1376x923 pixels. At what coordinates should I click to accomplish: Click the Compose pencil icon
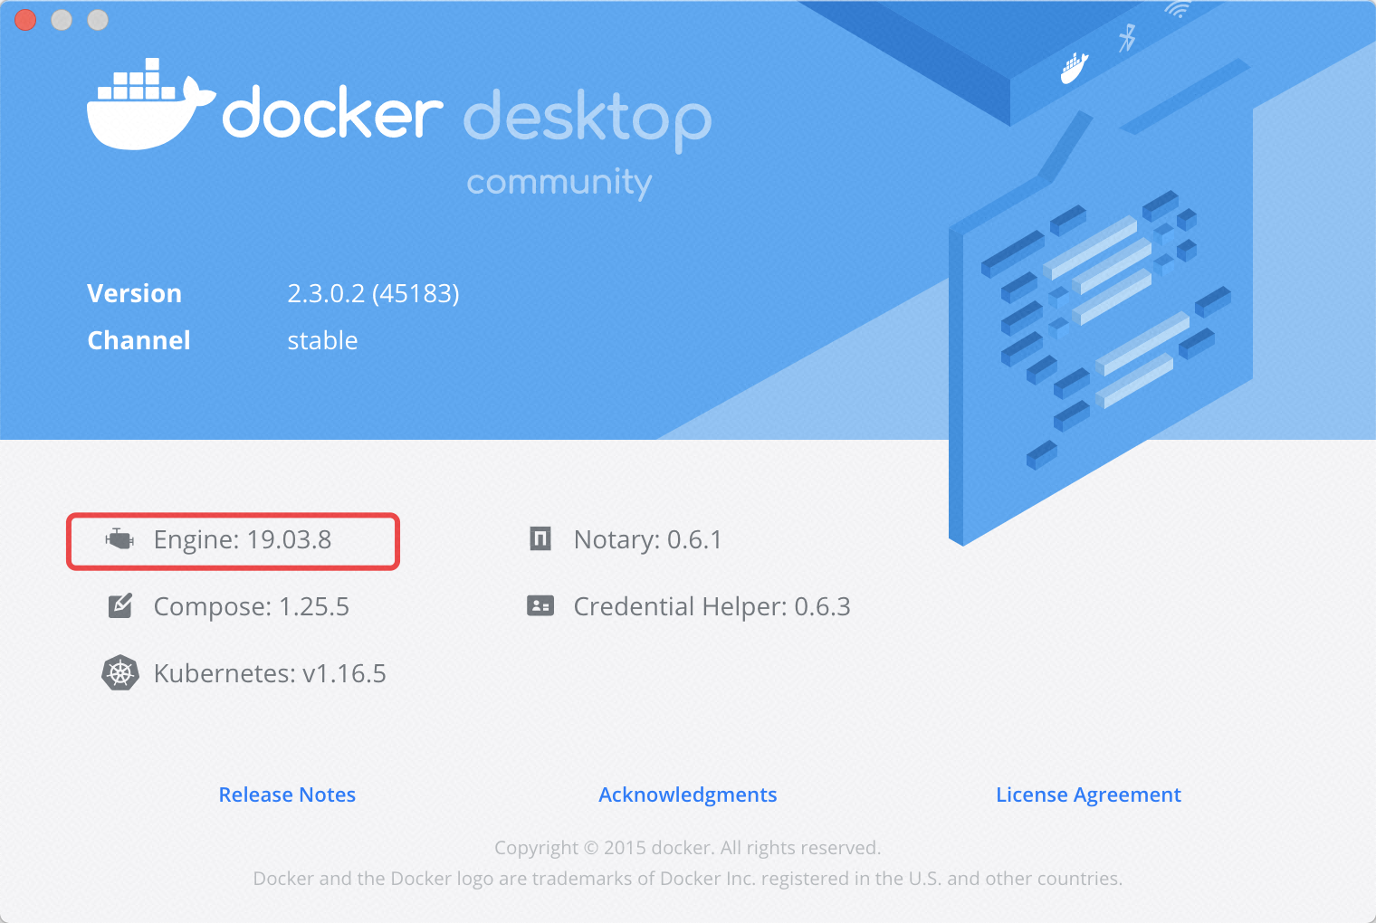click(119, 605)
